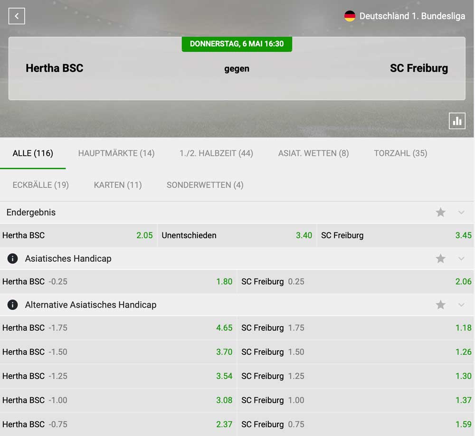The width and height of the screenshot is (475, 436).
Task: Select SC Freiburg 1.75 at 1.18
Action: coord(356,328)
